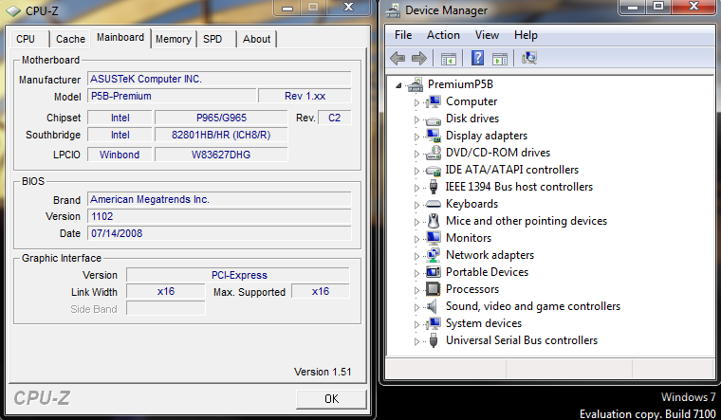The image size is (721, 420).
Task: Expand the Network adapters node
Action: tap(416, 256)
